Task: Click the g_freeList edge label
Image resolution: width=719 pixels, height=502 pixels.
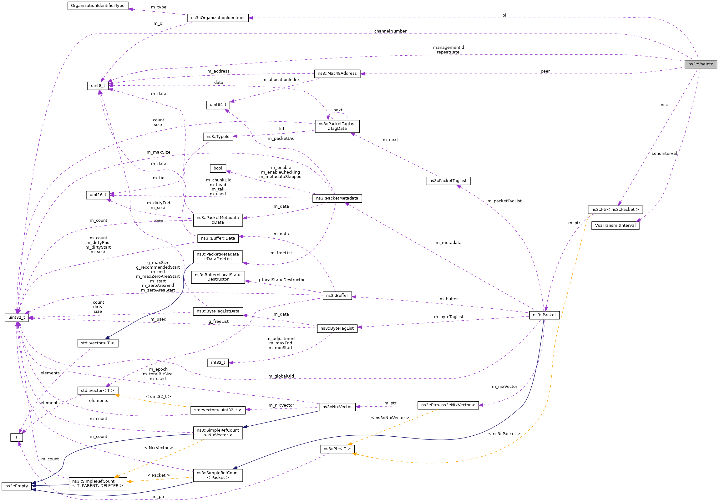Action: pyautogui.click(x=219, y=322)
